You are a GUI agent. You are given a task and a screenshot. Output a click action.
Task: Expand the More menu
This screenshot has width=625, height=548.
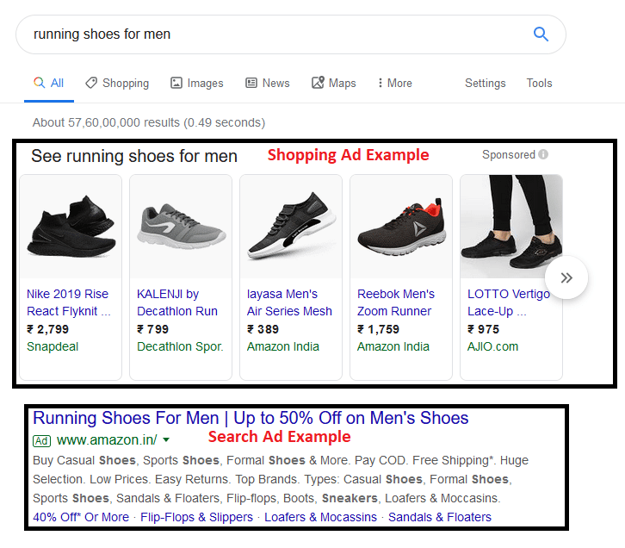pos(395,84)
